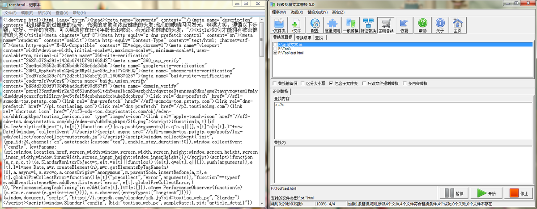Select the 正则替换 lower tab
The width and height of the screenshot is (537, 209).
(281, 91)
